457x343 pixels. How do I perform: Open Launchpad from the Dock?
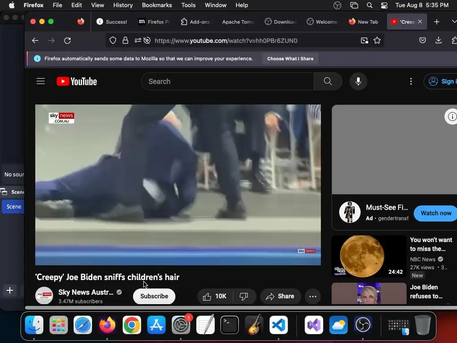click(x=58, y=325)
